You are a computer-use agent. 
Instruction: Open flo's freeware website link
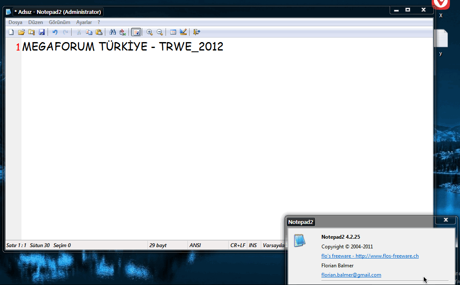pyautogui.click(x=370, y=256)
